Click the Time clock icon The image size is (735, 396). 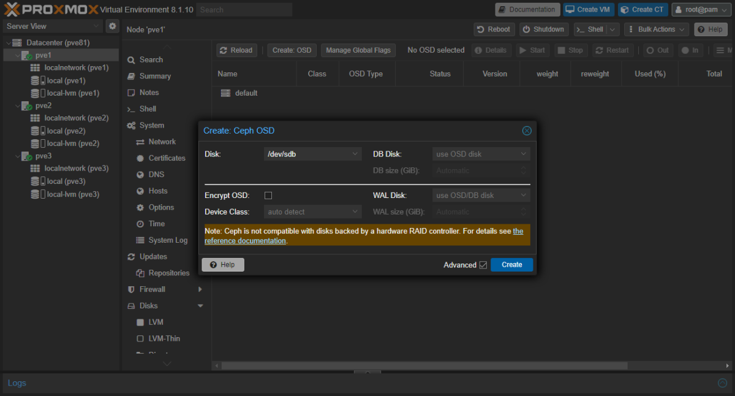tap(140, 224)
